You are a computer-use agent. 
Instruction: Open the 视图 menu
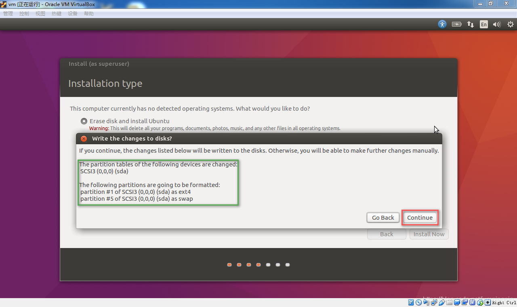pos(40,14)
